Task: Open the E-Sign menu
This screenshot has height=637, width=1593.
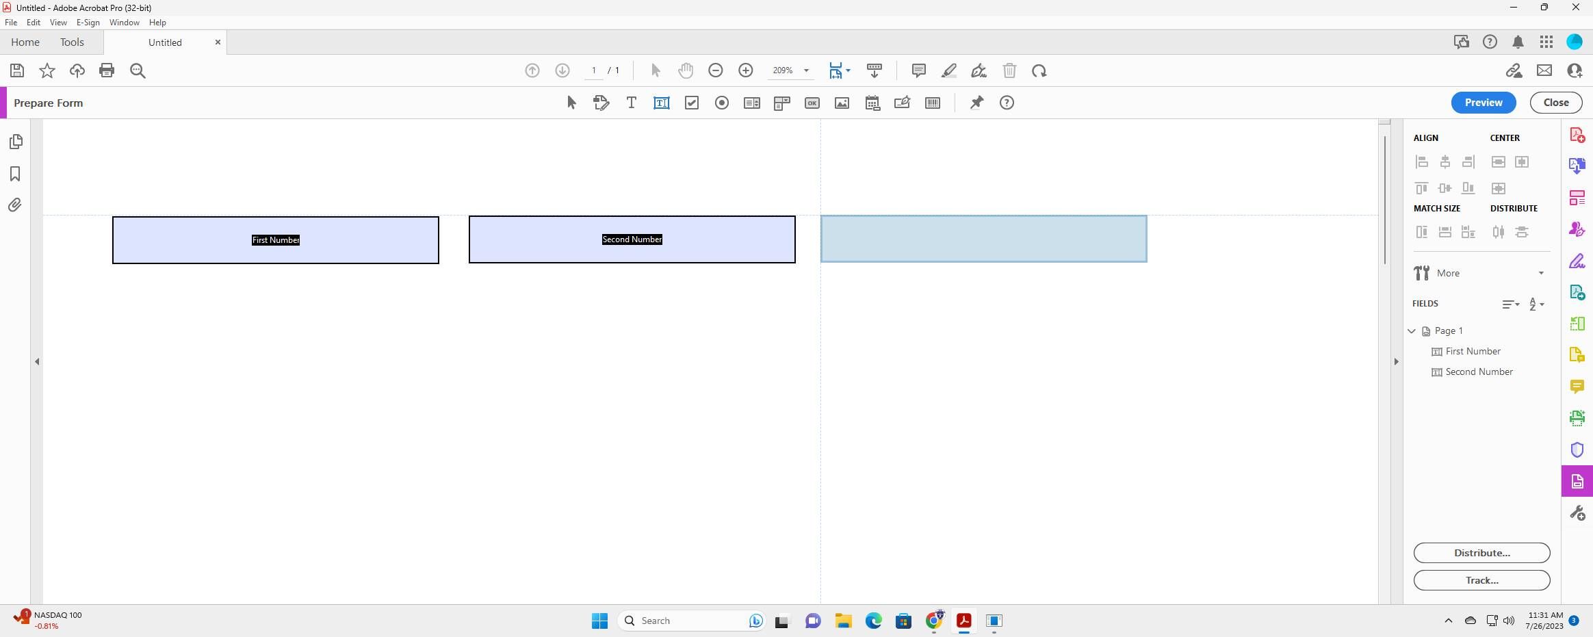Action: (88, 22)
